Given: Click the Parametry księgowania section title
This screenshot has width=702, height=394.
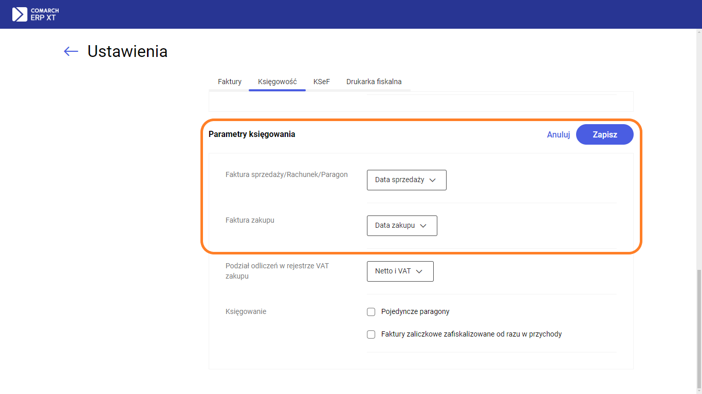Looking at the screenshot, I should (252, 134).
